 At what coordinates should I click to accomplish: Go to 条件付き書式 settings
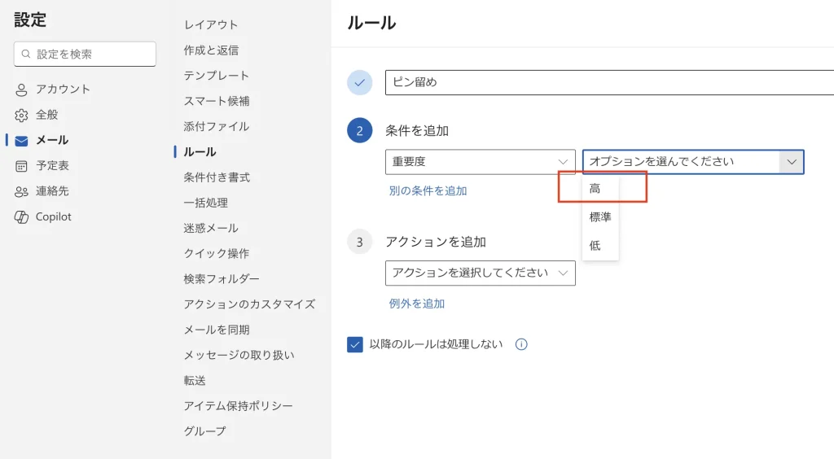click(x=217, y=177)
